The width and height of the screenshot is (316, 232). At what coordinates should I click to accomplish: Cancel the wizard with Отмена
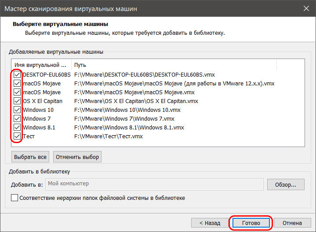(292, 223)
